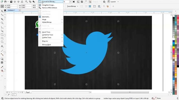
Task: Click the object height input field
Action: [26, 7]
